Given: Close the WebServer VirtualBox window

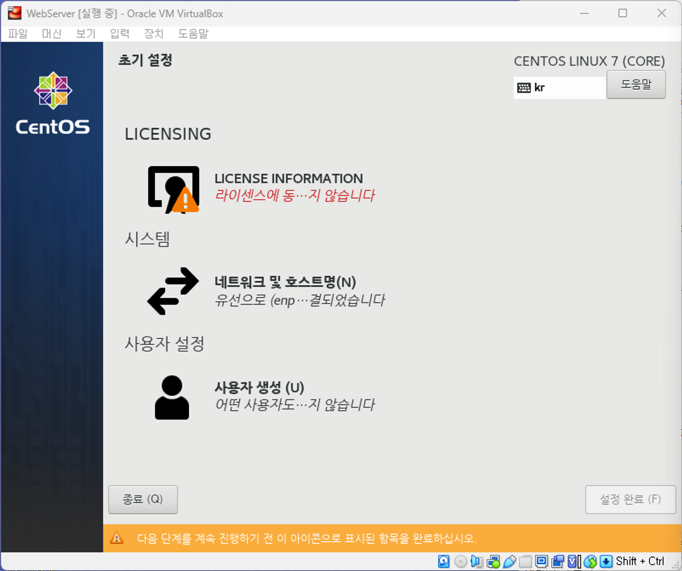Looking at the screenshot, I should (662, 13).
